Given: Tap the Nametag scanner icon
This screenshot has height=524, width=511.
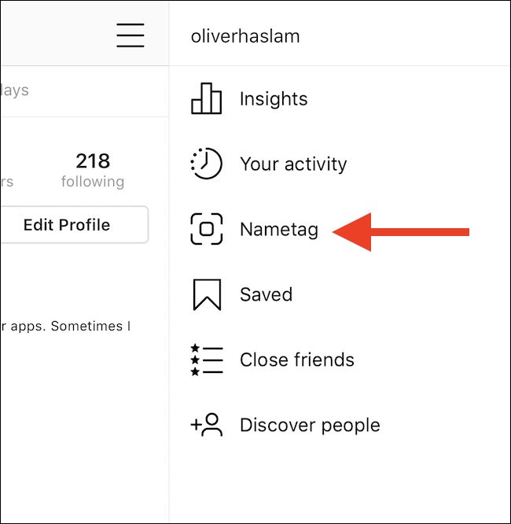Looking at the screenshot, I should 207,229.
